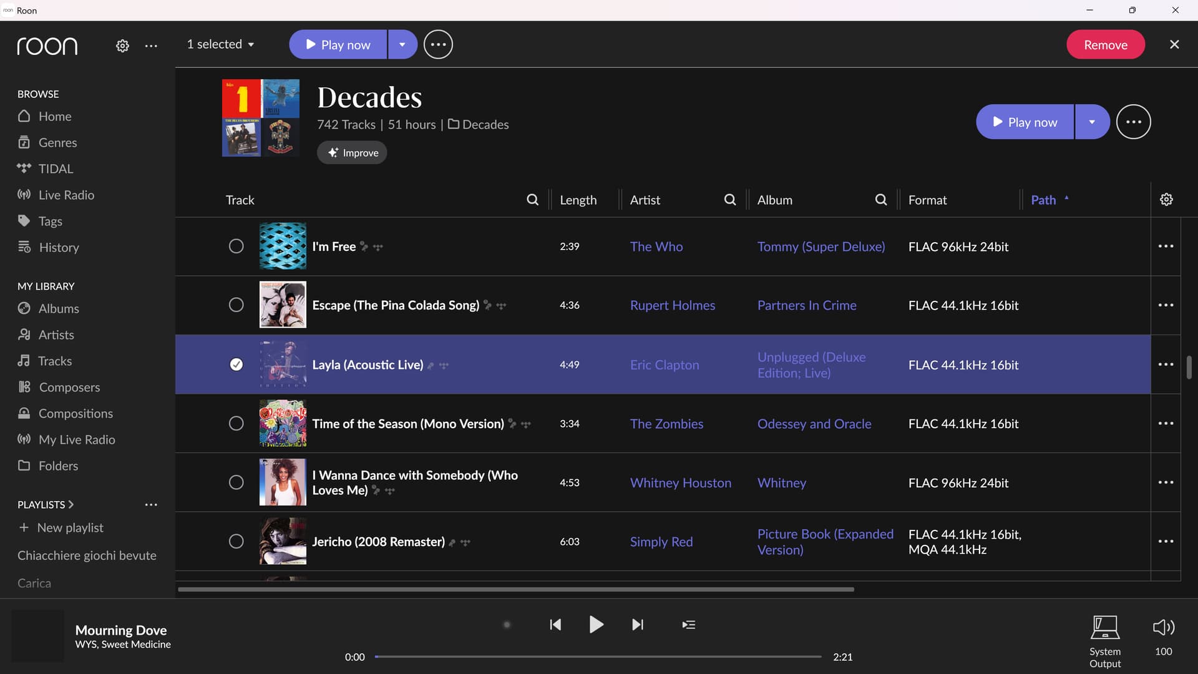Open top toolbar Play now dropdown arrow
The width and height of the screenshot is (1198, 674).
pyautogui.click(x=402, y=44)
